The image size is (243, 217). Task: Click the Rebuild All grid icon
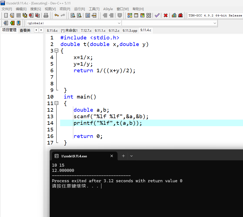pyautogui.click(x=149, y=15)
